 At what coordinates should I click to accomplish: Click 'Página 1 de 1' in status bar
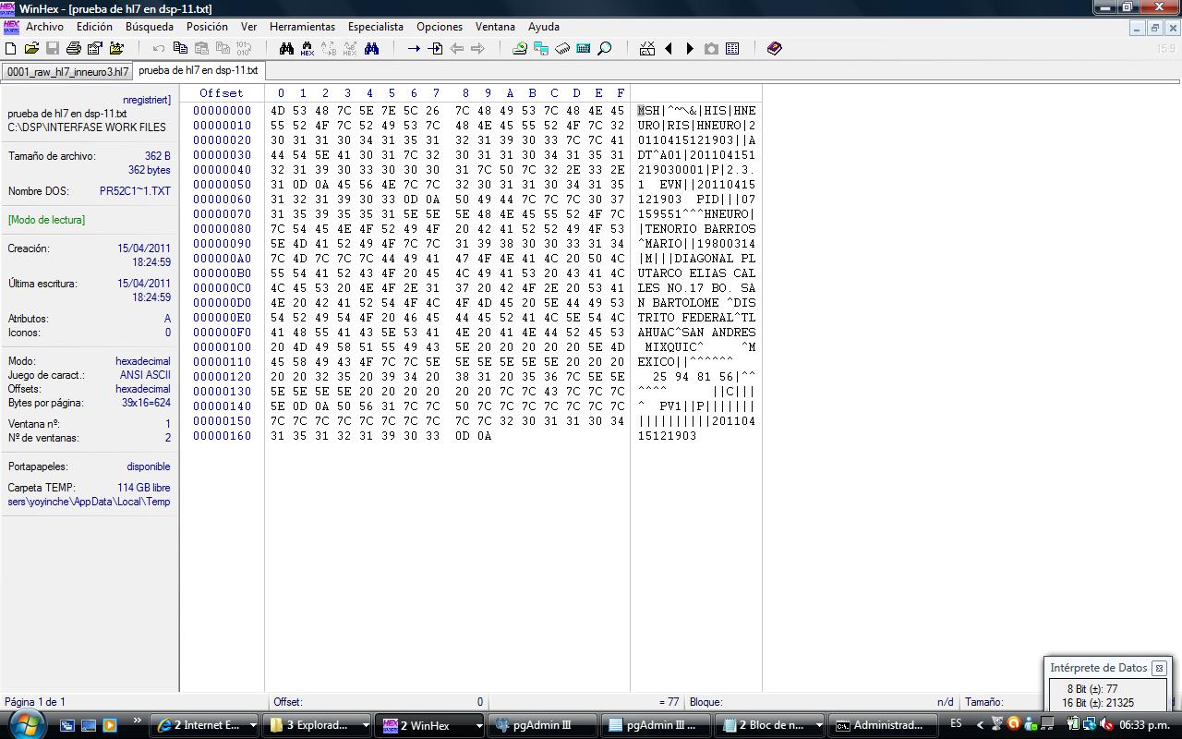point(35,702)
